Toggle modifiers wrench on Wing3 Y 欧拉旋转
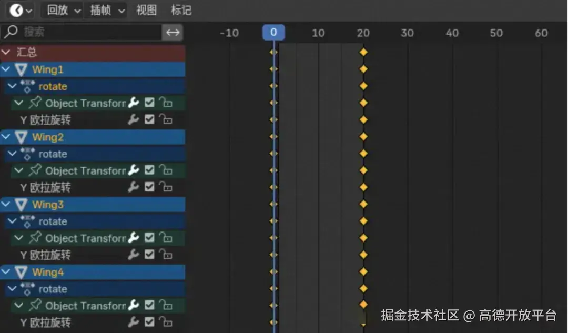The image size is (568, 333). tap(134, 255)
